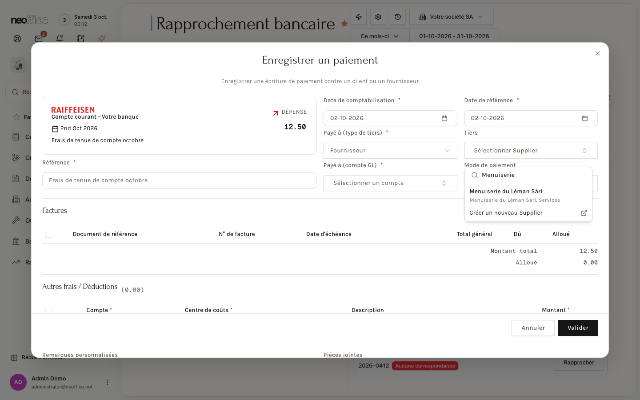Viewport: 640px width, 400px height.
Task: Click the date range 01-10-2026 - 31-10-2026
Action: pyautogui.click(x=454, y=36)
